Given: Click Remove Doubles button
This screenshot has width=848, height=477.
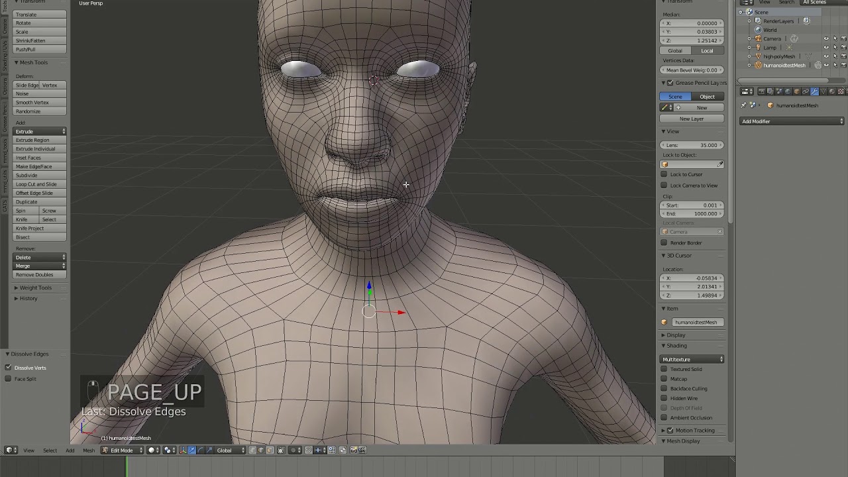Looking at the screenshot, I should (40, 274).
